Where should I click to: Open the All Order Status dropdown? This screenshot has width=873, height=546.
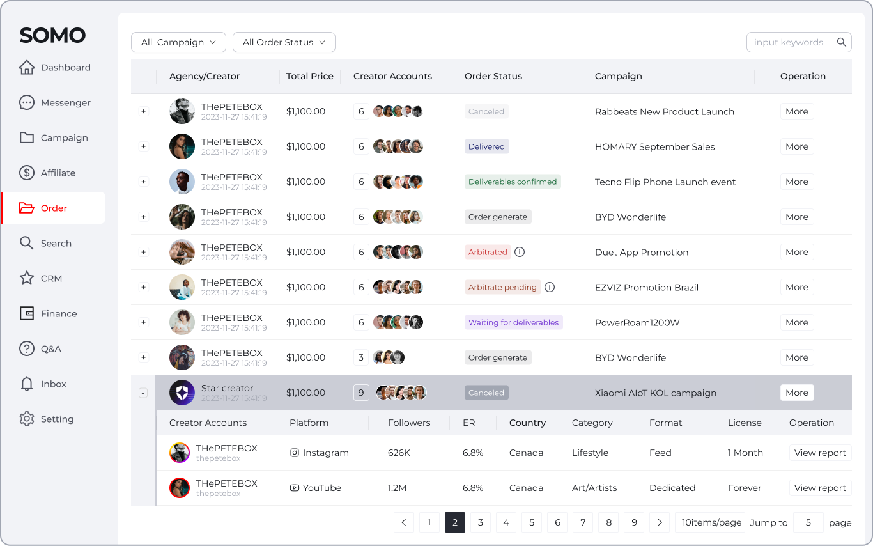(284, 42)
